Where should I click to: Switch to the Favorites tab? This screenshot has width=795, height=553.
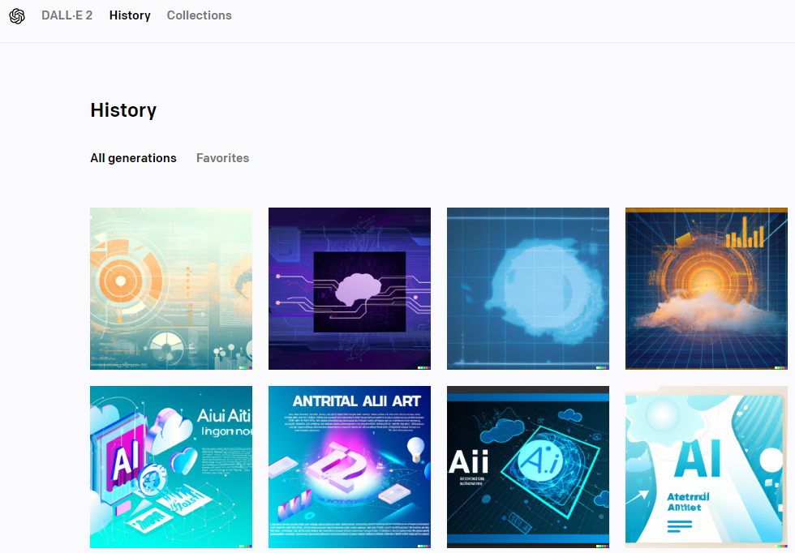(222, 158)
